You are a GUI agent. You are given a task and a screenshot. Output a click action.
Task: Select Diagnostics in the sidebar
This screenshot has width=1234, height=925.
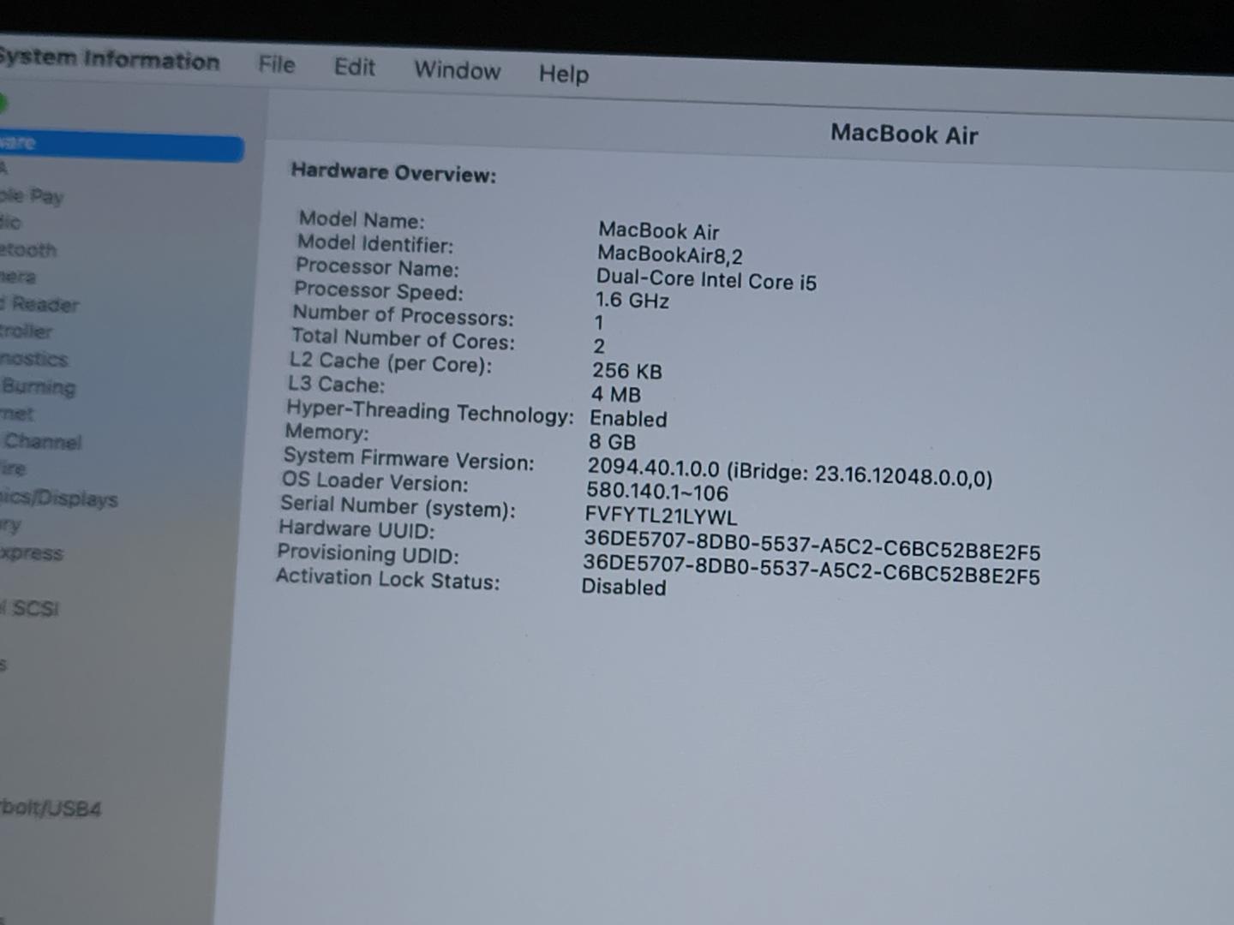click(33, 359)
